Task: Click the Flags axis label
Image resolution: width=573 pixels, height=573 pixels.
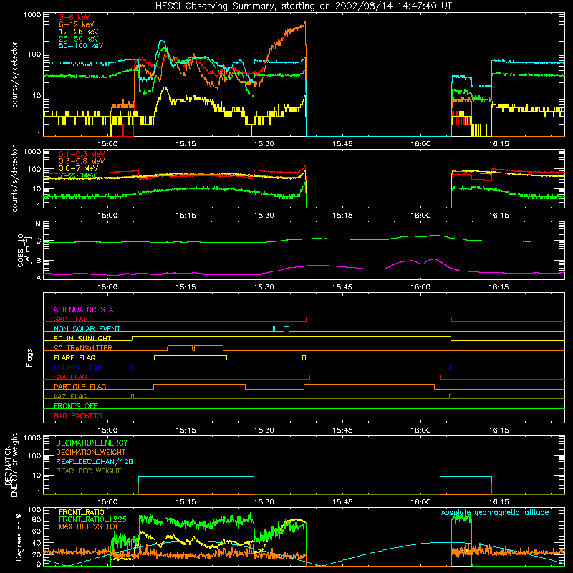Action: click(x=29, y=357)
